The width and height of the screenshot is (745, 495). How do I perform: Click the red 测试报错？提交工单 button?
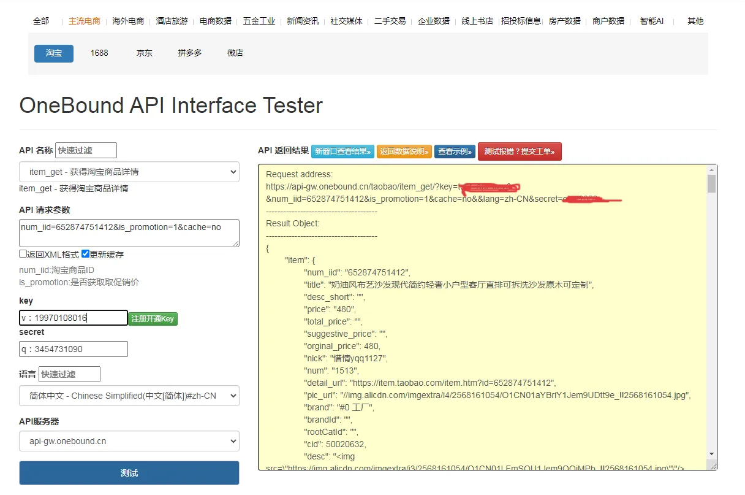pos(520,152)
